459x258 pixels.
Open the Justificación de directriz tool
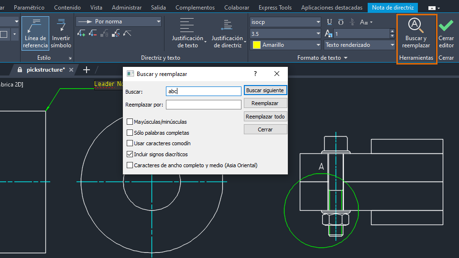click(228, 33)
